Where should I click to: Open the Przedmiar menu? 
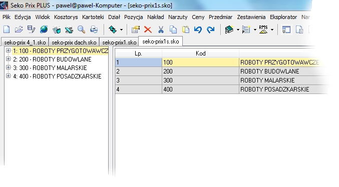pyautogui.click(x=220, y=17)
